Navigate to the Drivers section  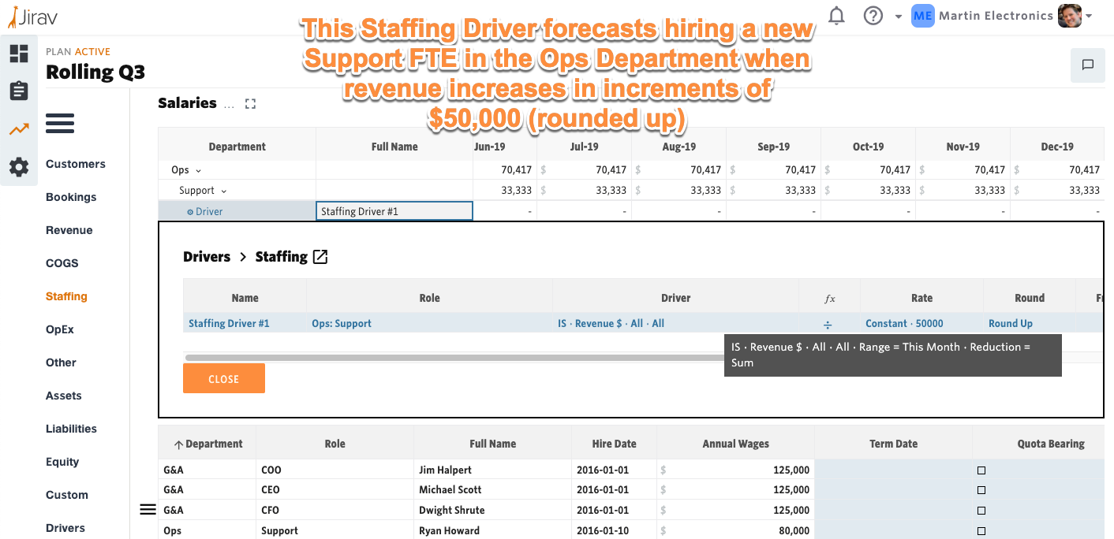click(65, 528)
